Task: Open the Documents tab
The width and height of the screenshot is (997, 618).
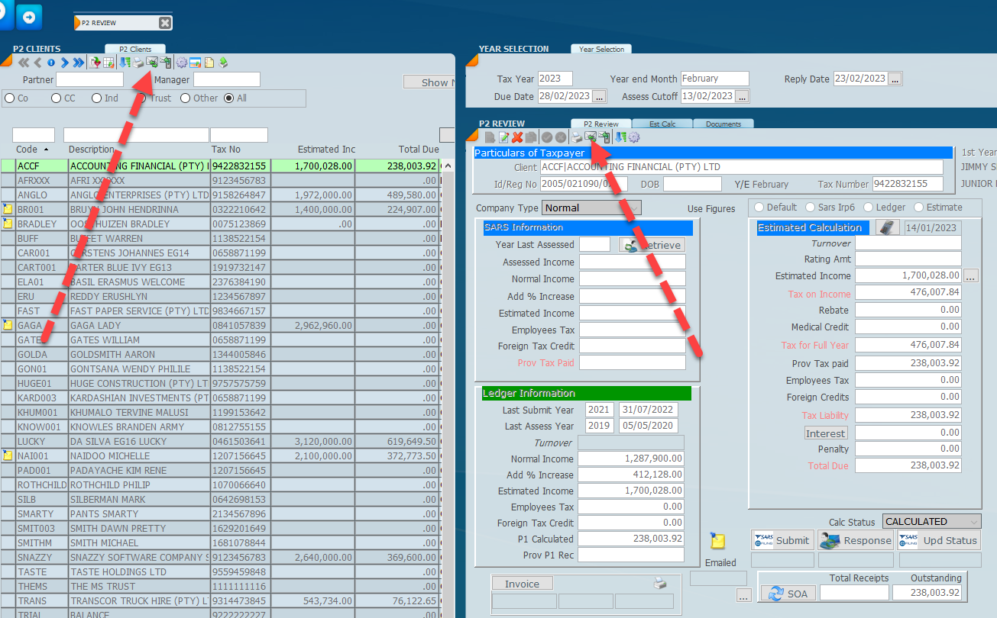Action: pyautogui.click(x=723, y=124)
